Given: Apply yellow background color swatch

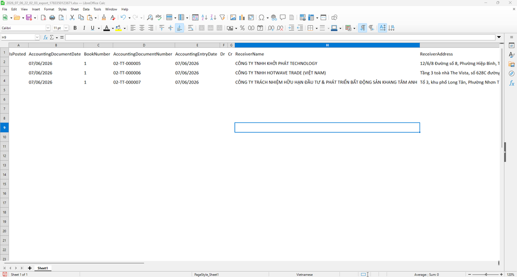Looking at the screenshot, I should 118,28.
